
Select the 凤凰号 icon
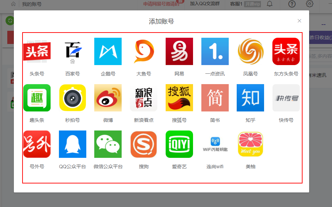click(250, 52)
